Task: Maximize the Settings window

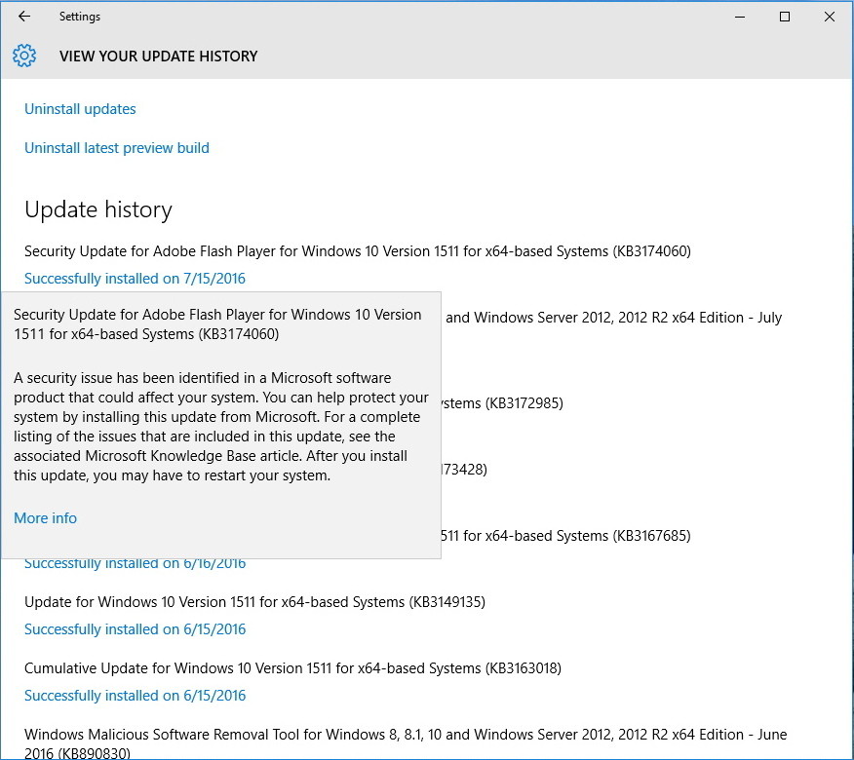Action: [x=784, y=17]
